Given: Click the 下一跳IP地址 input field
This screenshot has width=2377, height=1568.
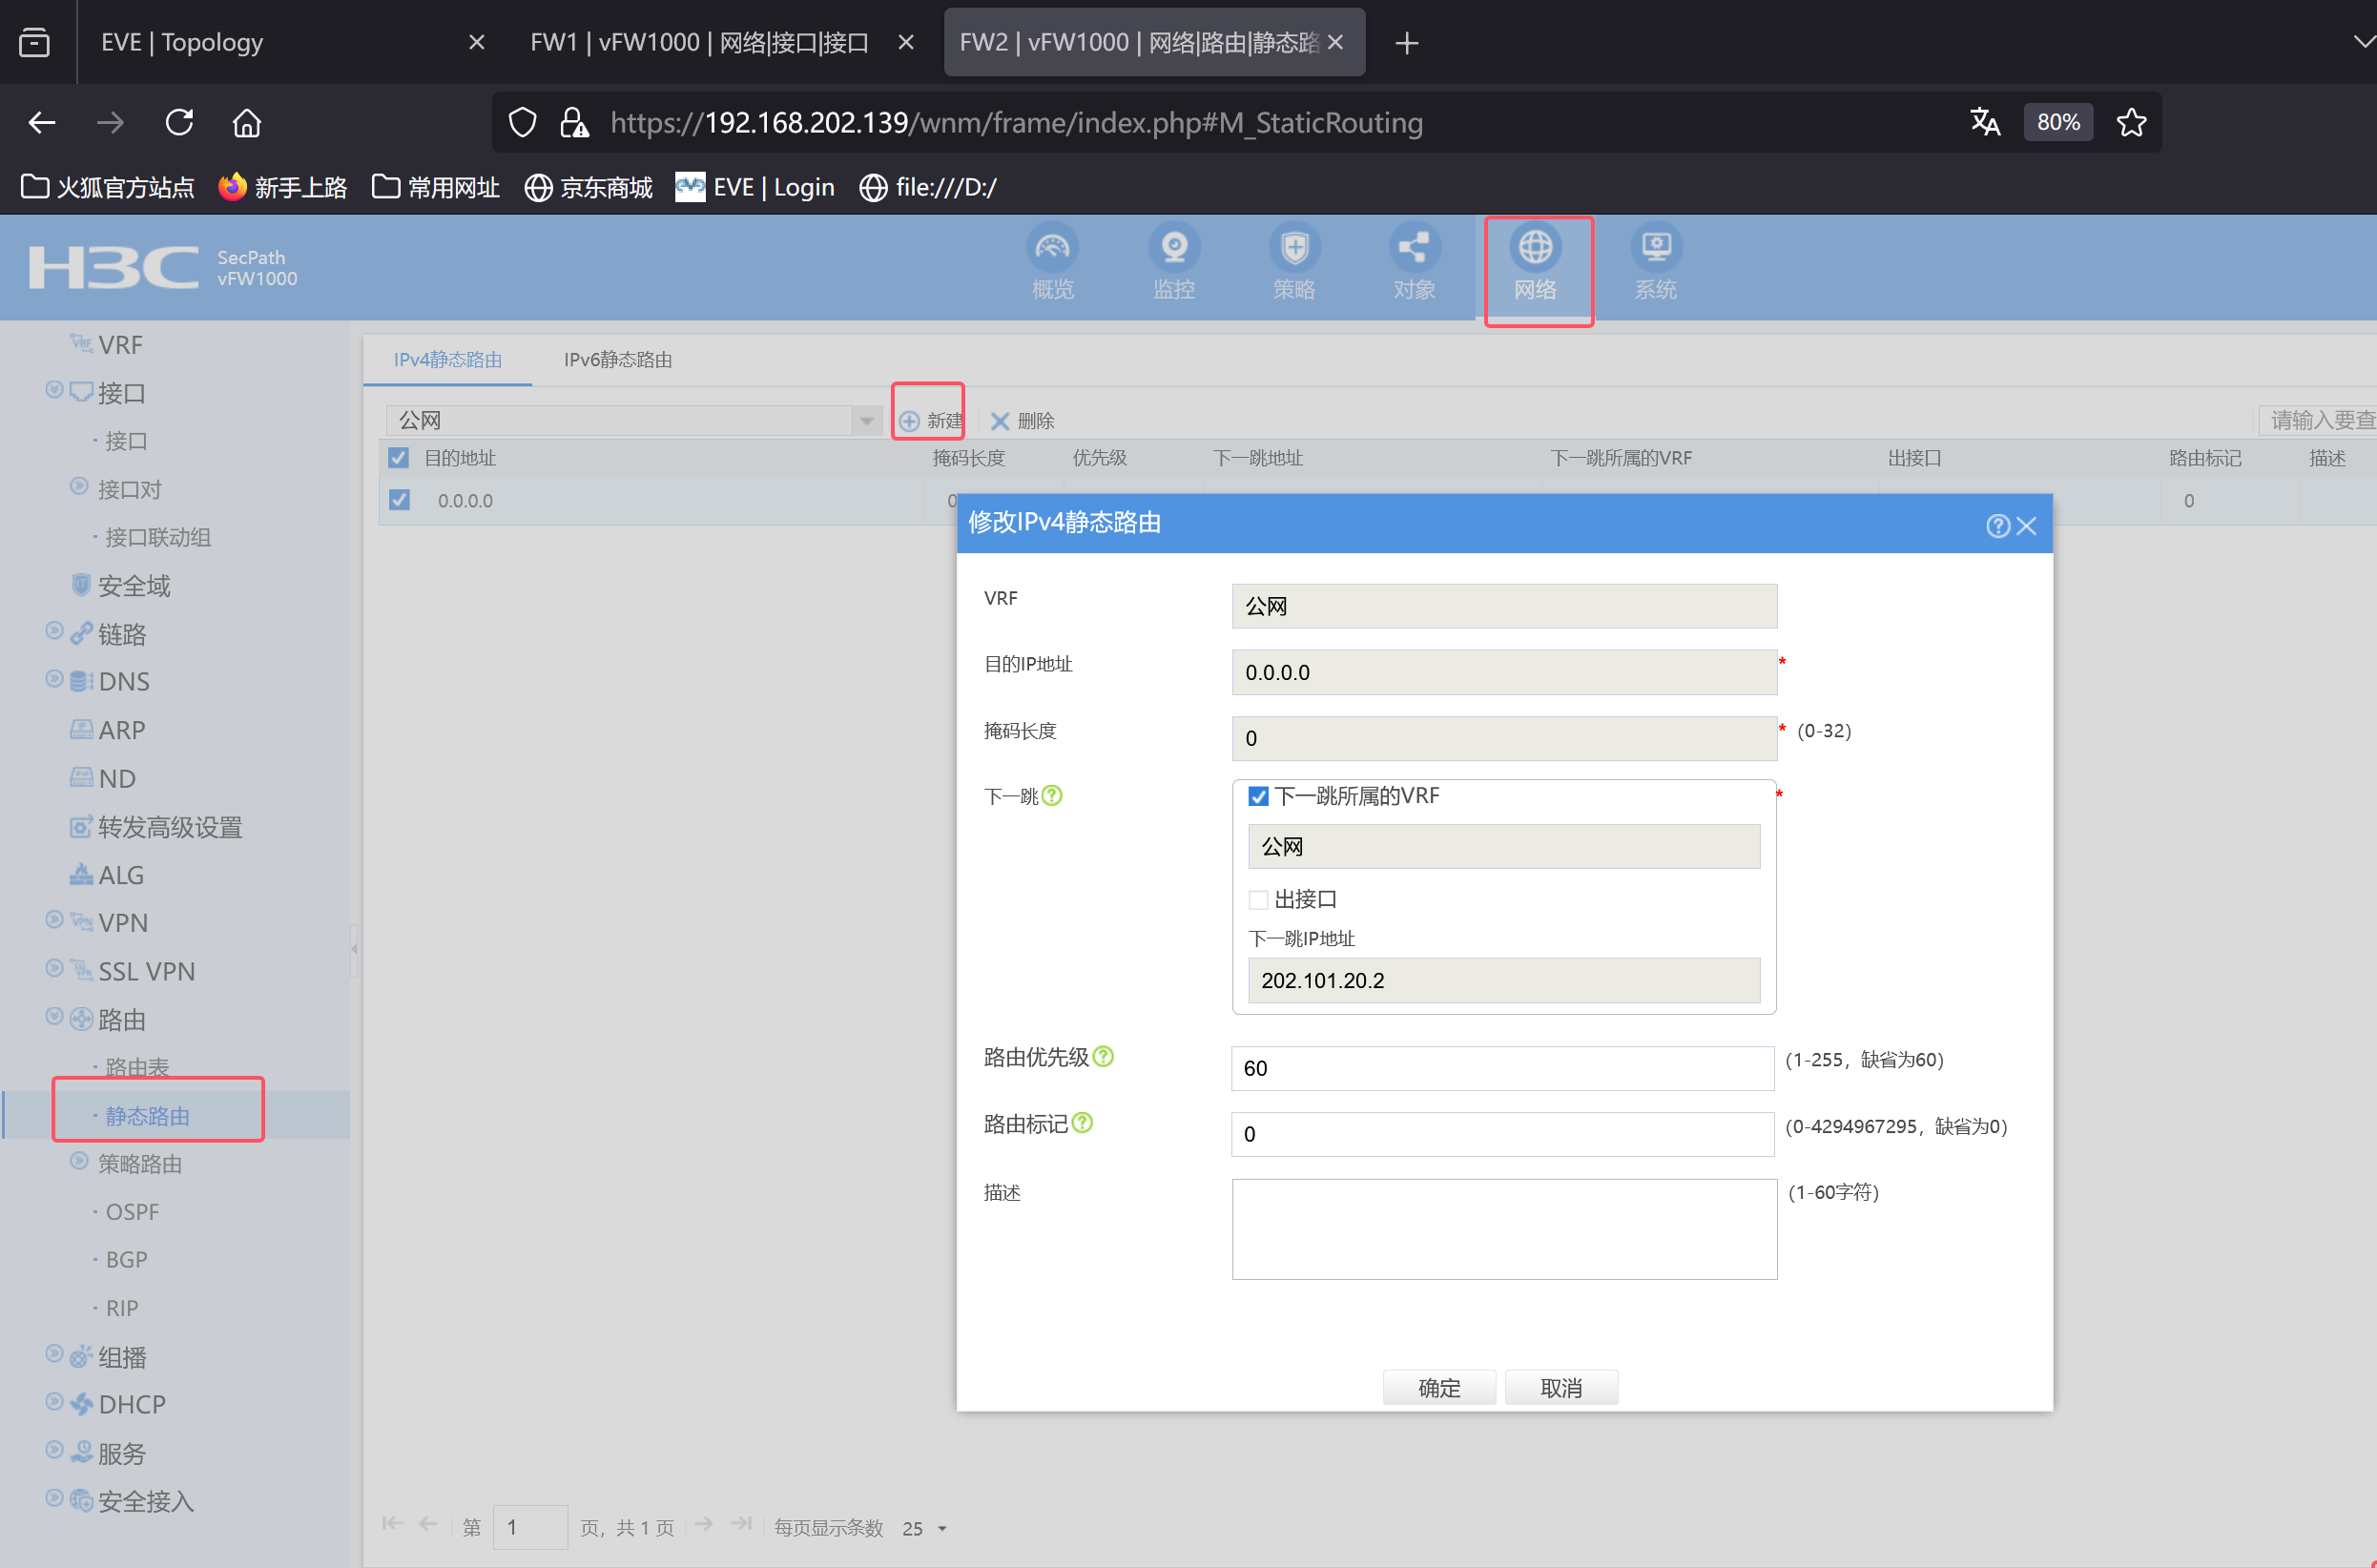Looking at the screenshot, I should click(x=1503, y=980).
